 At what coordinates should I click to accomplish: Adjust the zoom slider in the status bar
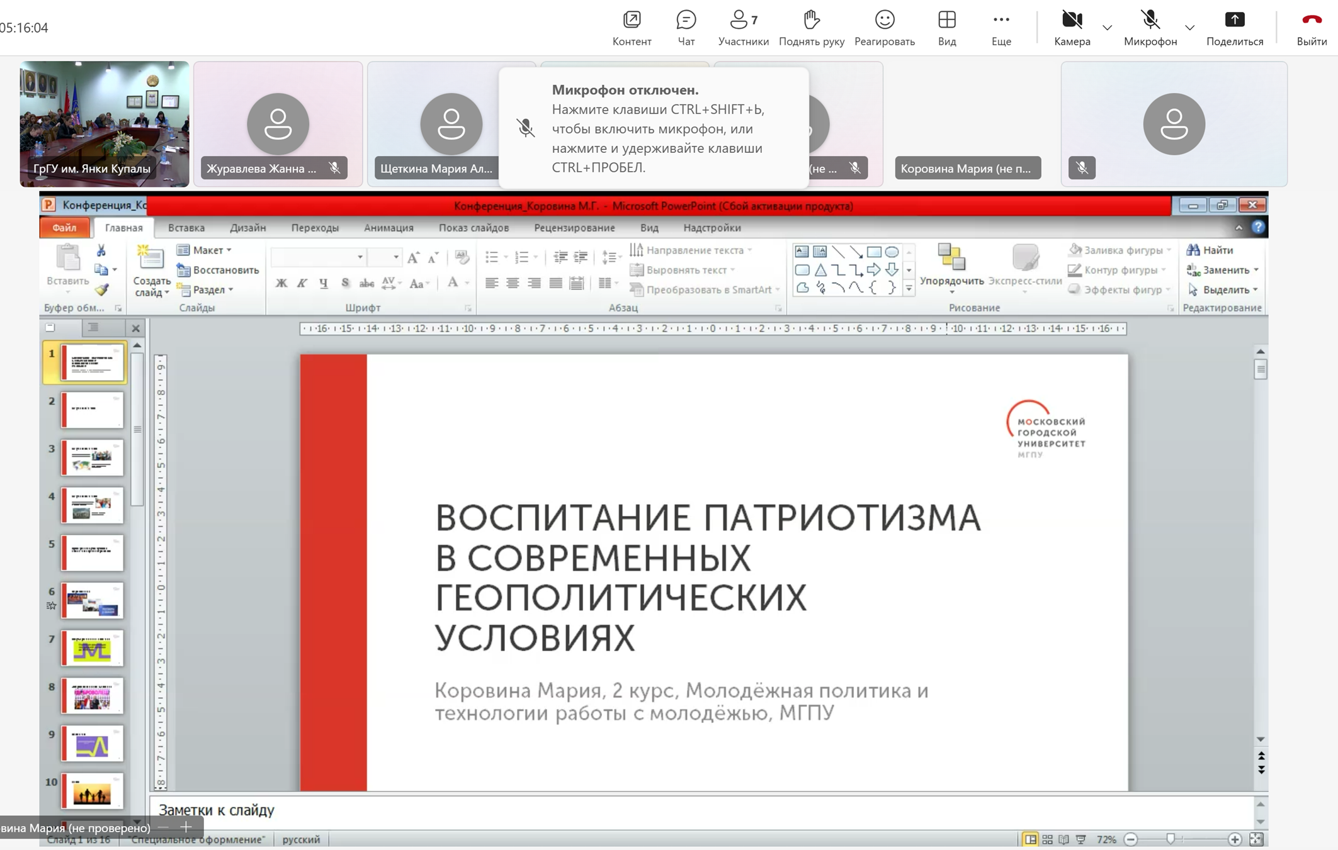pos(1171,839)
